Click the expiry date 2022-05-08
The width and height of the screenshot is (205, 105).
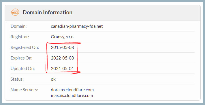click(x=62, y=58)
